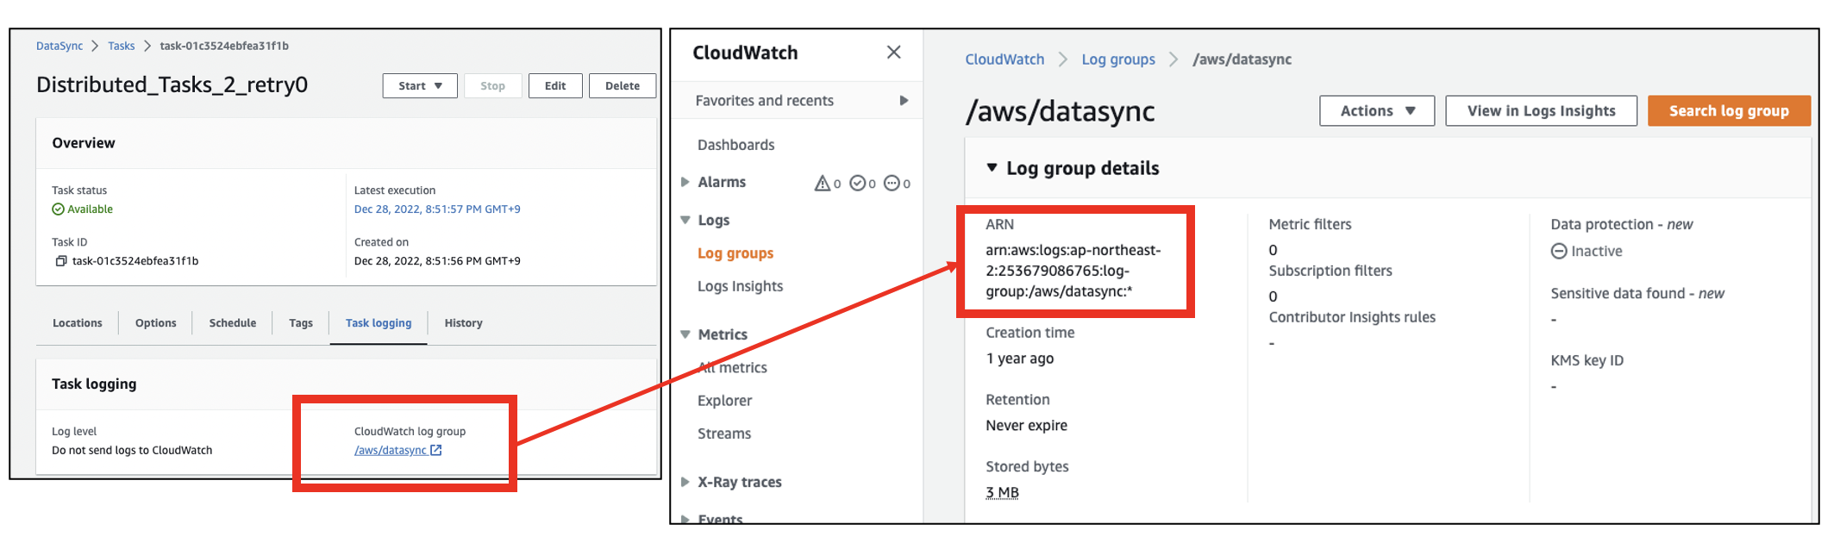Click the Inactive data protection status icon
Viewport: 1840px width, 543px height.
pos(1559,251)
